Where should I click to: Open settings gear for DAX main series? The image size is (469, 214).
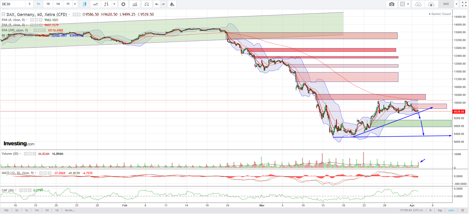(x=79, y=14)
